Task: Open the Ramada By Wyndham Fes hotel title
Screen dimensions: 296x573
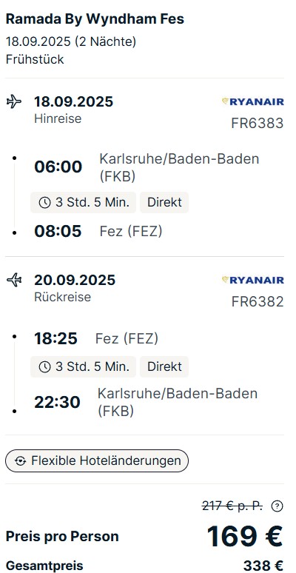Action: (x=95, y=19)
